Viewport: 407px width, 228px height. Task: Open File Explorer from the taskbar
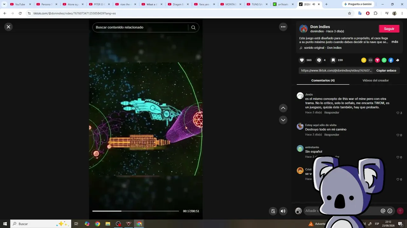click(108, 224)
